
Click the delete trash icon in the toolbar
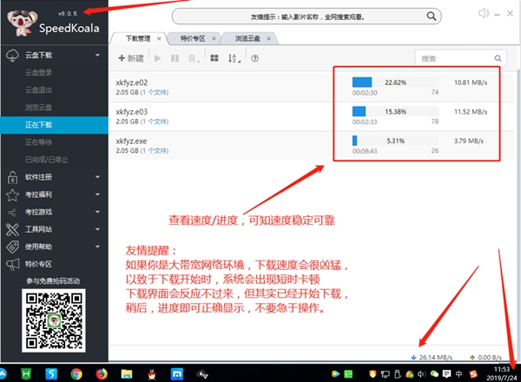click(x=192, y=58)
